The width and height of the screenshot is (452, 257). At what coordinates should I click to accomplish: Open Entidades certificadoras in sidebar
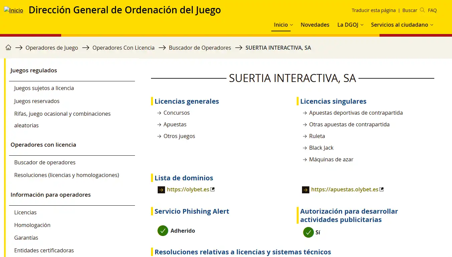tap(44, 250)
